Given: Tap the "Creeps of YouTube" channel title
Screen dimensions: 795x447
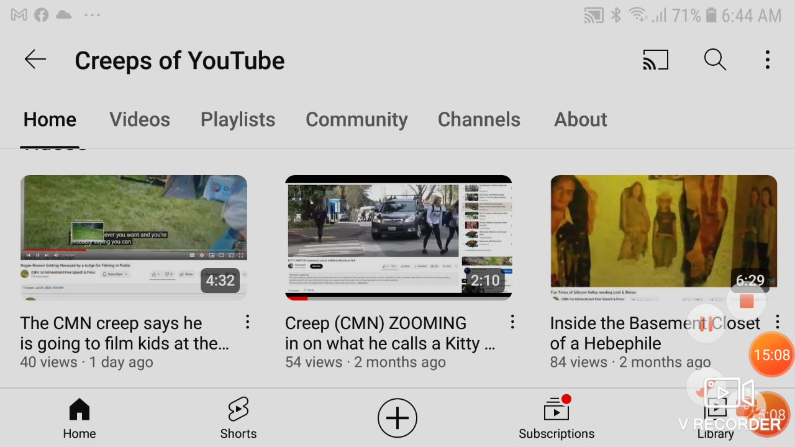Looking at the screenshot, I should [x=179, y=60].
